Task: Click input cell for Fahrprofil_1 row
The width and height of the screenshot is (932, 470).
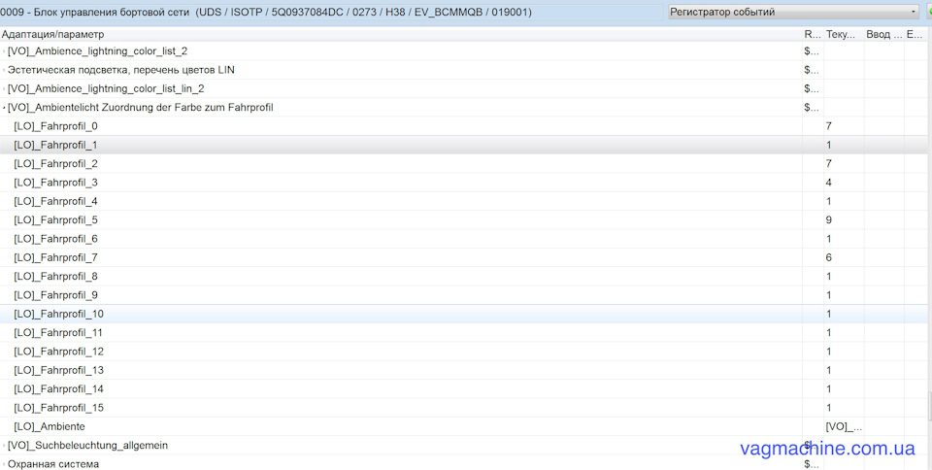Action: click(884, 145)
